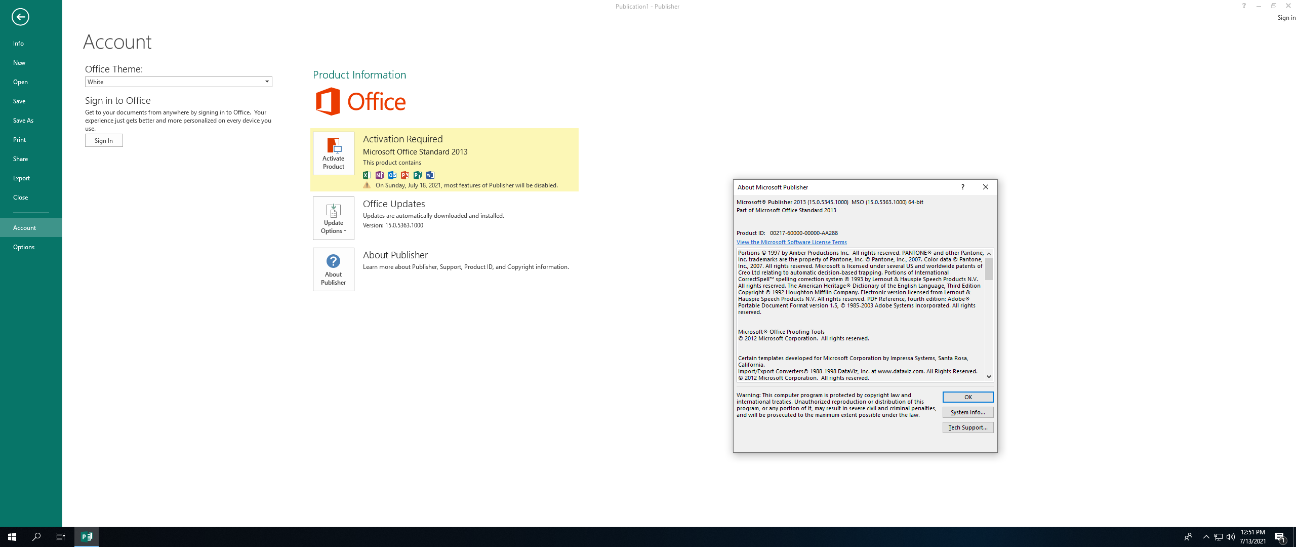The image size is (1296, 547).
Task: Click the Tech Support... button
Action: 967,427
